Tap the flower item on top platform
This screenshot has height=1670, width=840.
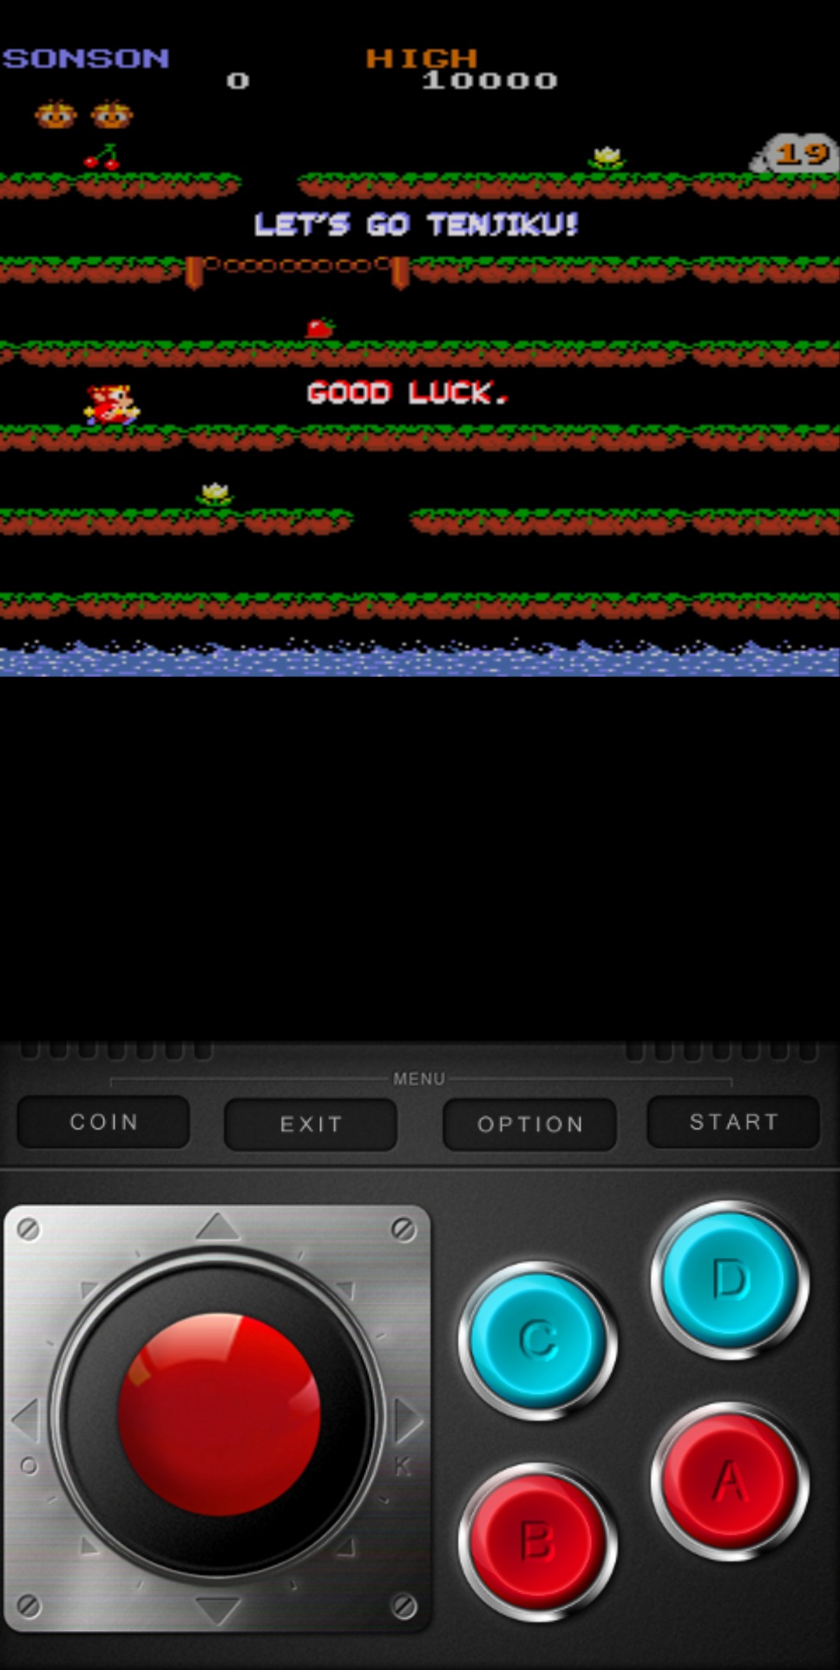[x=607, y=157]
